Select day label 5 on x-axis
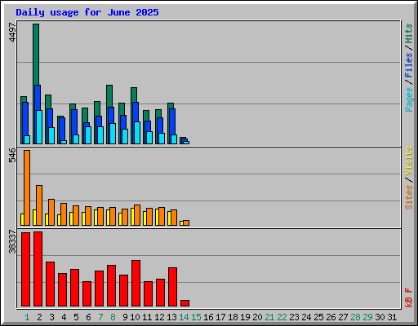 click(76, 317)
